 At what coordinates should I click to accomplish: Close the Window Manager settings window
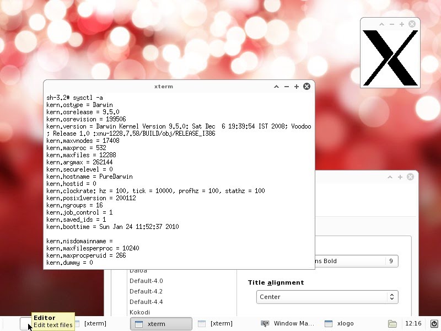pos(410,177)
